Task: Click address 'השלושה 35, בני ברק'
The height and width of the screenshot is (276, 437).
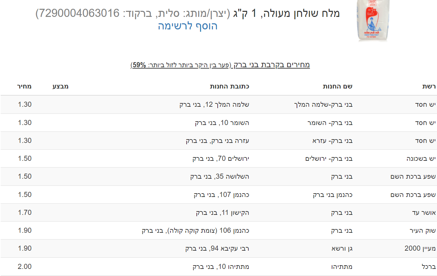Action: [x=220, y=176]
